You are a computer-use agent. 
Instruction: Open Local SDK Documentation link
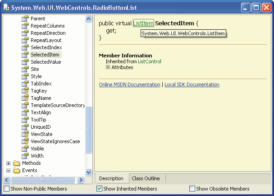point(192,84)
